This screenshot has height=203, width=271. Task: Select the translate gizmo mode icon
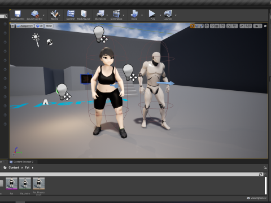point(192,26)
